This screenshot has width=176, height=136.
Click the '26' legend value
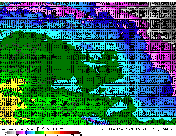pos(58,135)
